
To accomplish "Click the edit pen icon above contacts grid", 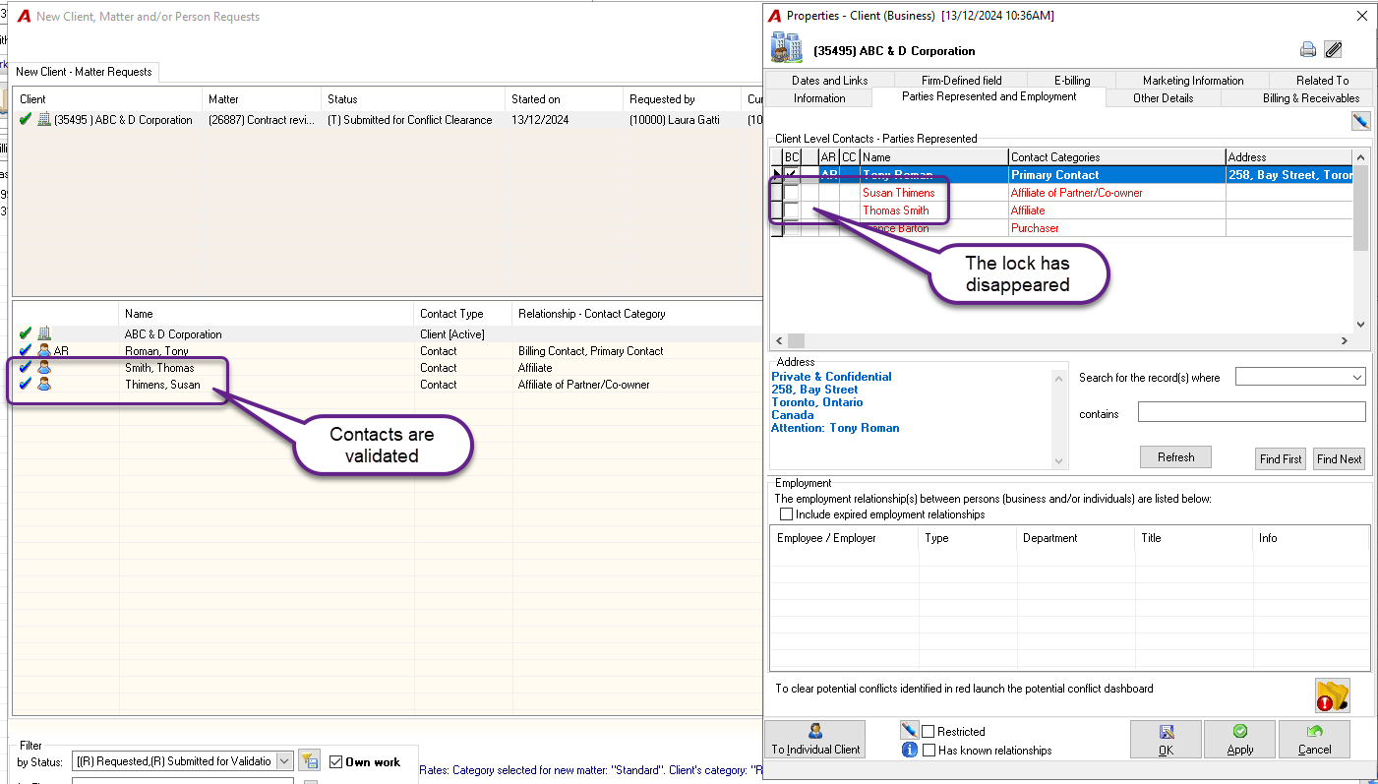I will [x=1360, y=121].
